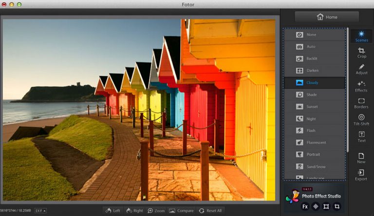
Task: Open the Adjust panel
Action: coord(361,69)
